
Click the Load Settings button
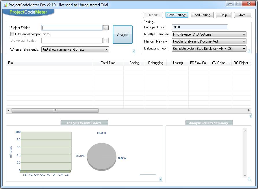(x=202, y=15)
